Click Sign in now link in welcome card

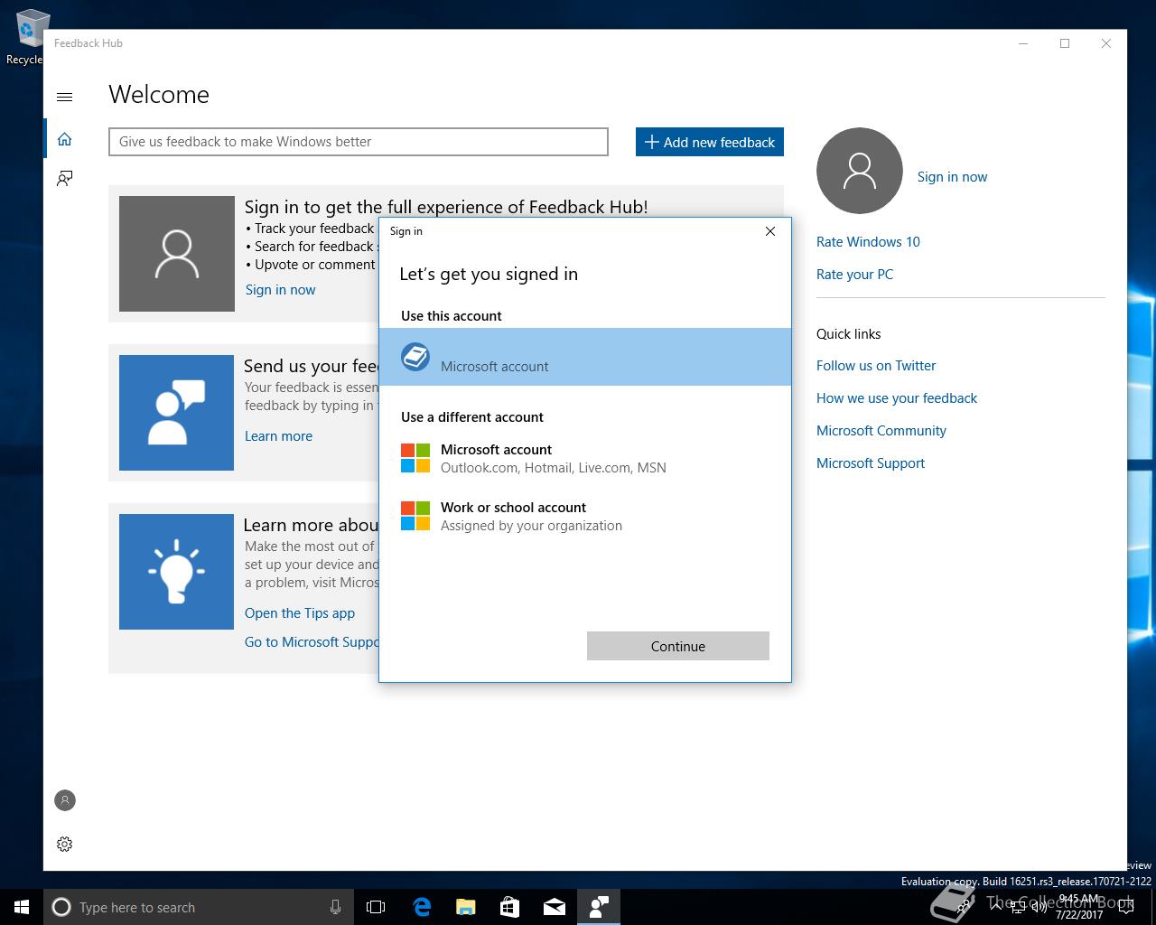280,290
